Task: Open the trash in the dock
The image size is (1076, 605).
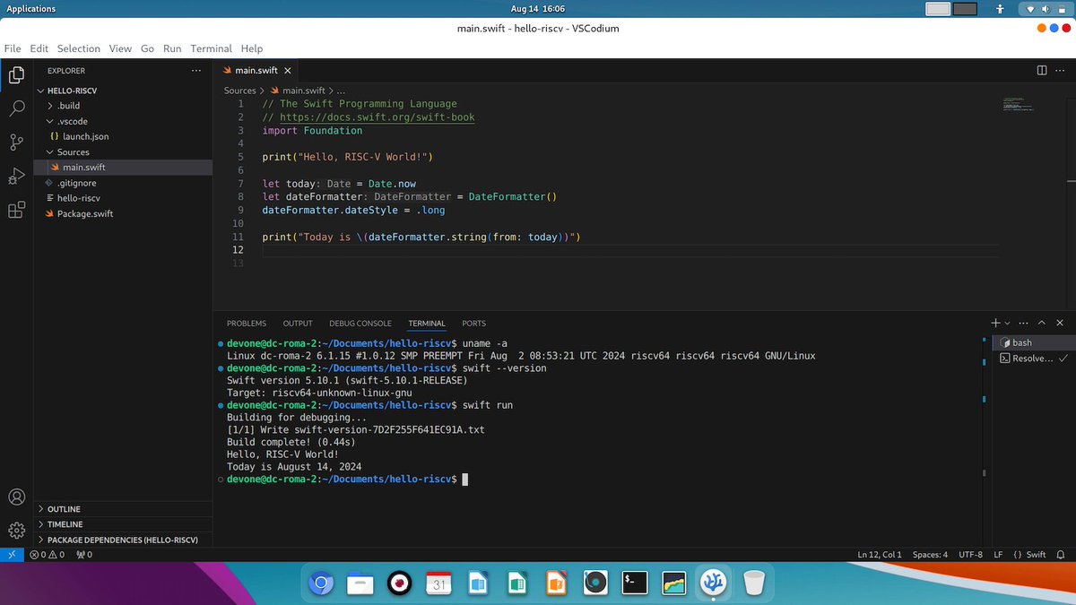Action: coord(753,583)
